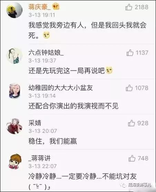This screenshot has height=192, width=156.
Task: Visit username link 蒋庆豪_
Action: 39,7
